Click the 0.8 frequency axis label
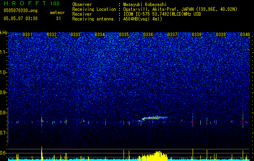The image size is (254, 161). pyautogui.click(x=4, y=113)
